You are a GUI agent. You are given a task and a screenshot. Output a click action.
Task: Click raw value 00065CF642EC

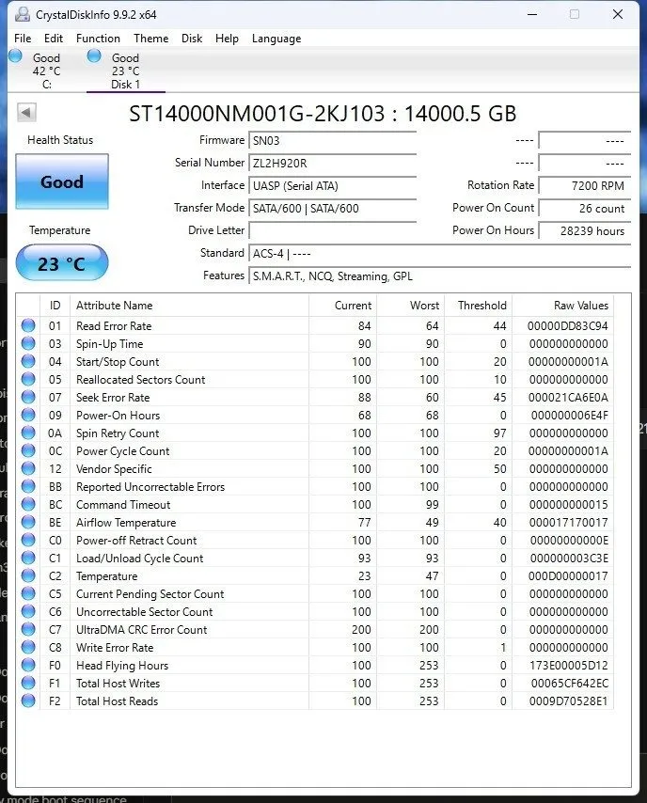pos(569,684)
